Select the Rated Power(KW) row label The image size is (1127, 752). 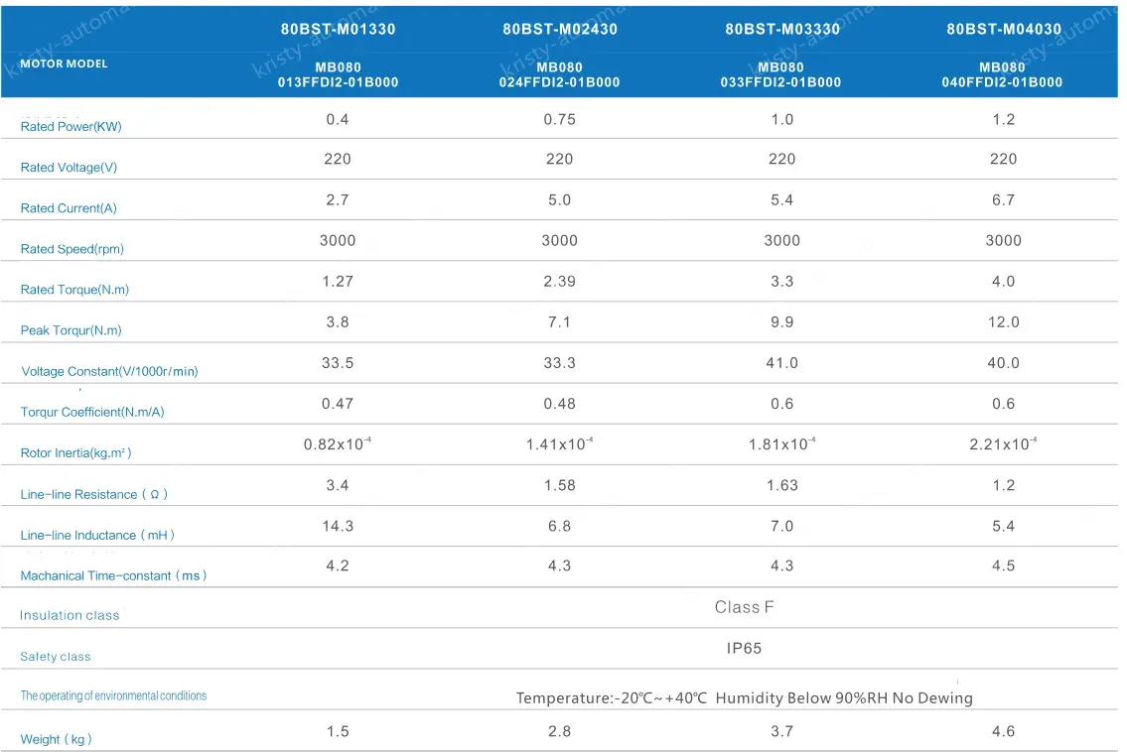(x=70, y=127)
